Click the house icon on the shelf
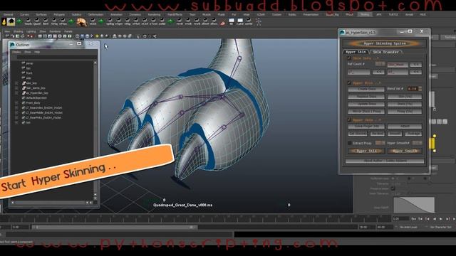The image size is (456, 256). point(11,21)
